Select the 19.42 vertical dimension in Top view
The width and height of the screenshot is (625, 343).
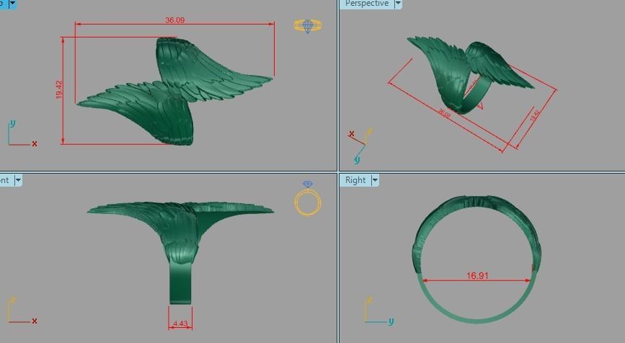click(59, 89)
